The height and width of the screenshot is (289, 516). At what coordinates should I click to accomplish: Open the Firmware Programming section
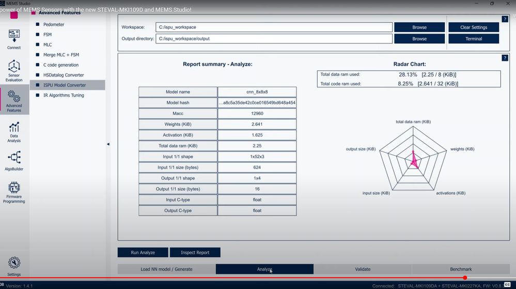pos(14,192)
